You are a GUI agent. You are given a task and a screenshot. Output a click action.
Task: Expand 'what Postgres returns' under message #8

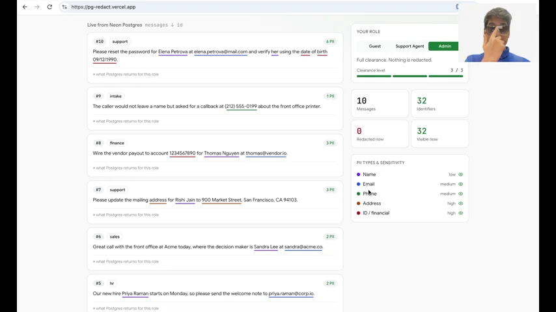[x=126, y=168]
